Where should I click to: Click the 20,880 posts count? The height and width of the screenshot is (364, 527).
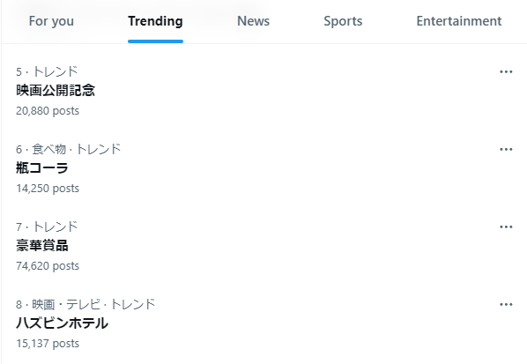coord(48,110)
